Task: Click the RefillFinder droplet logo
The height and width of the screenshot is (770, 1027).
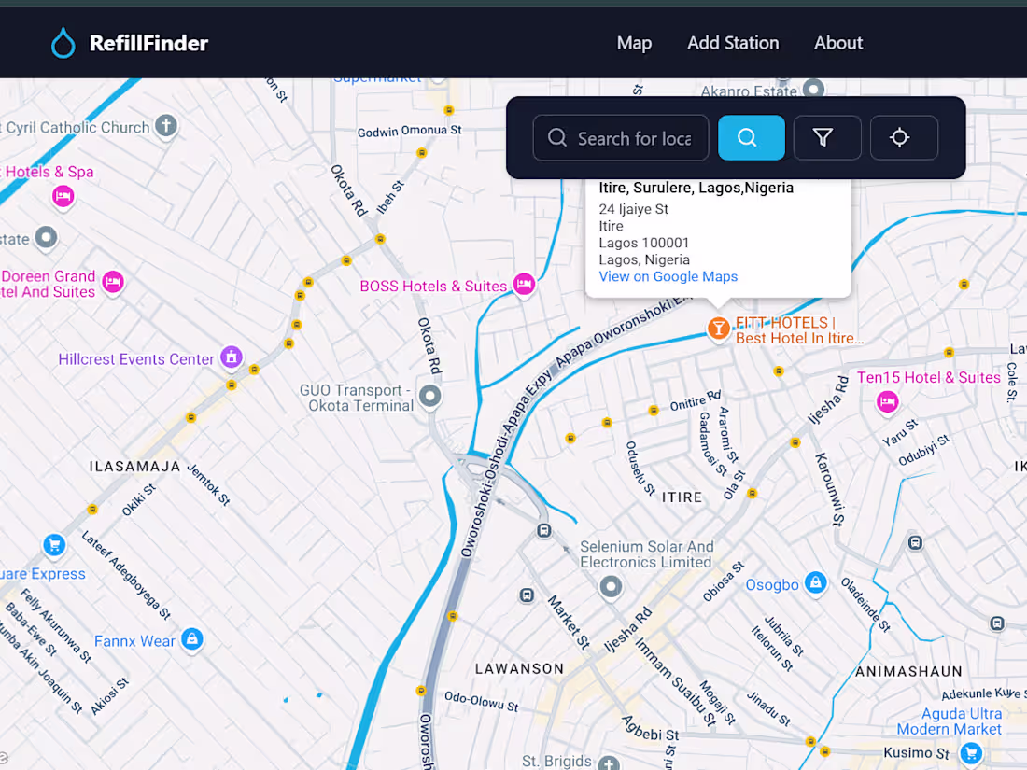Action: coord(63,42)
